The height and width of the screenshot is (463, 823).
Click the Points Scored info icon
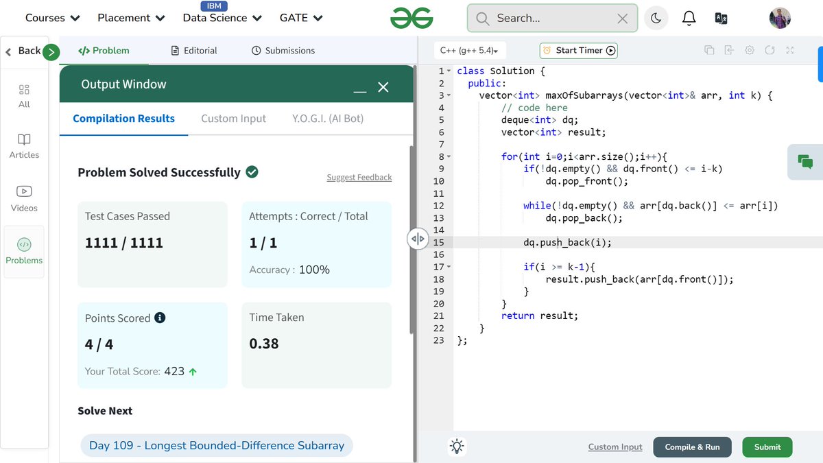(x=160, y=318)
